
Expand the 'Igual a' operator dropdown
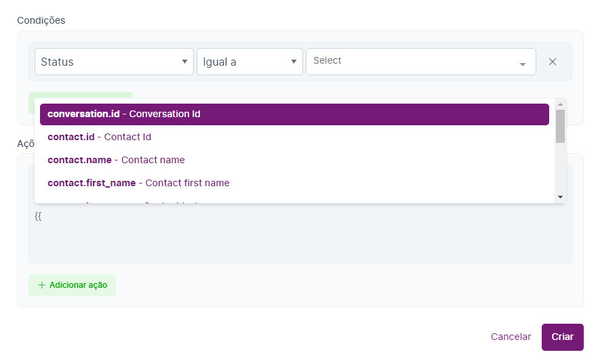pyautogui.click(x=250, y=62)
